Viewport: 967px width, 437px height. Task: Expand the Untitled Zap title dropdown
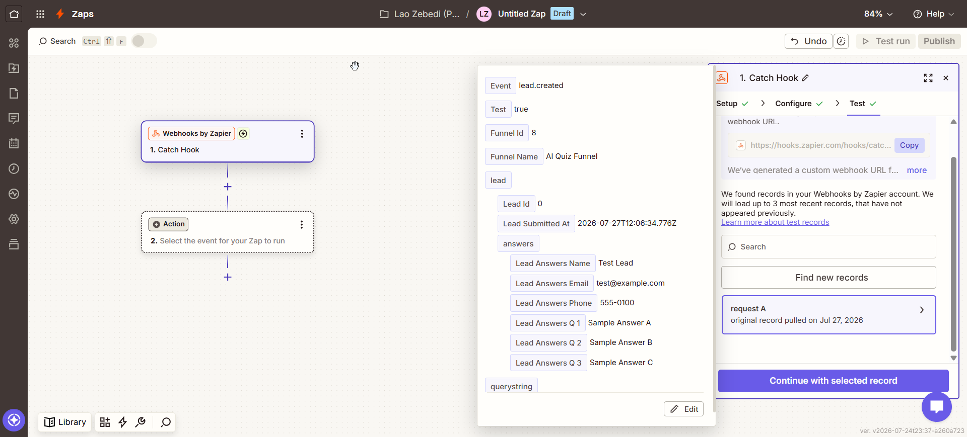click(x=583, y=14)
